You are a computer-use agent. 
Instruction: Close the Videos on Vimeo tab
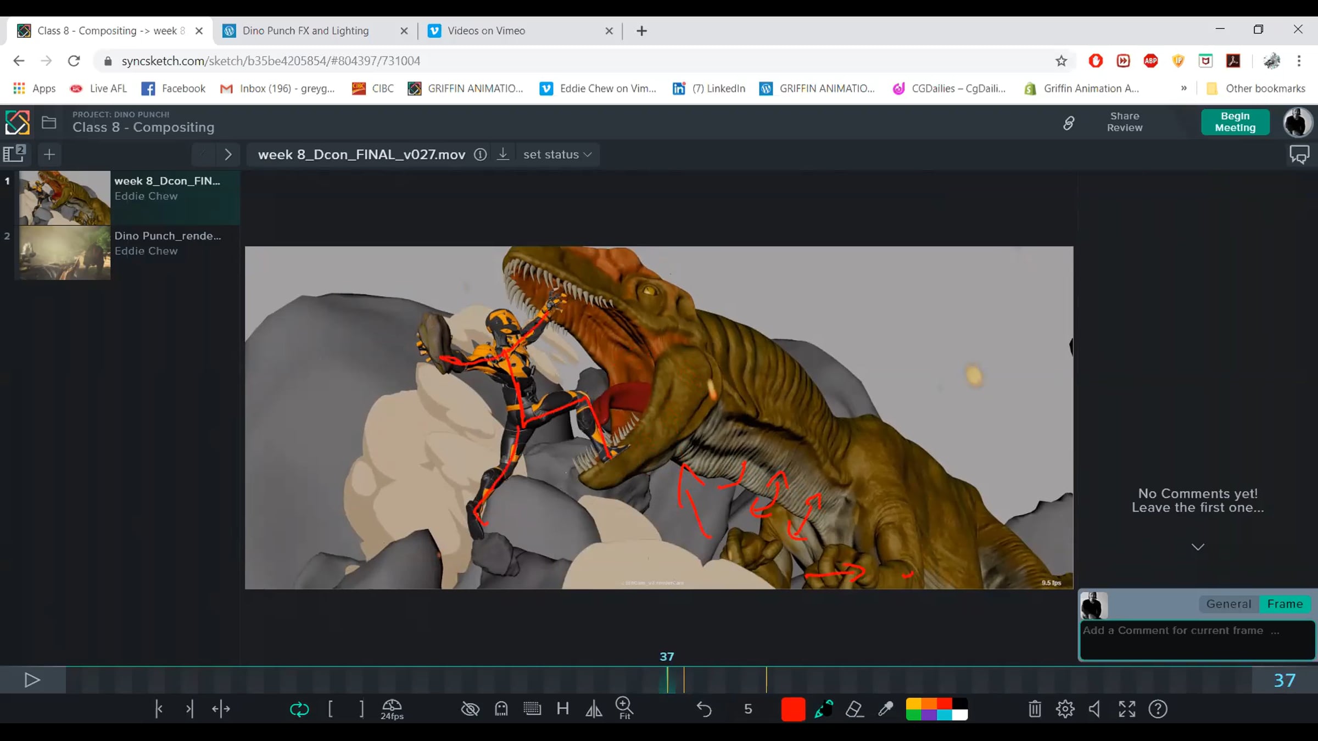pos(609,31)
